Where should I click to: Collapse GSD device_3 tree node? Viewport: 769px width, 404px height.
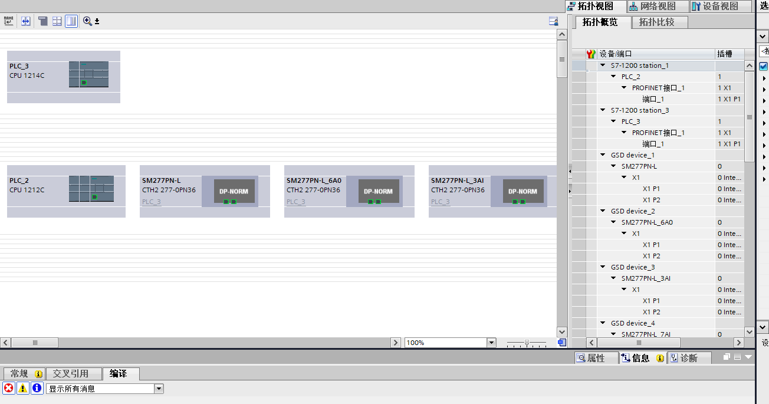(603, 267)
